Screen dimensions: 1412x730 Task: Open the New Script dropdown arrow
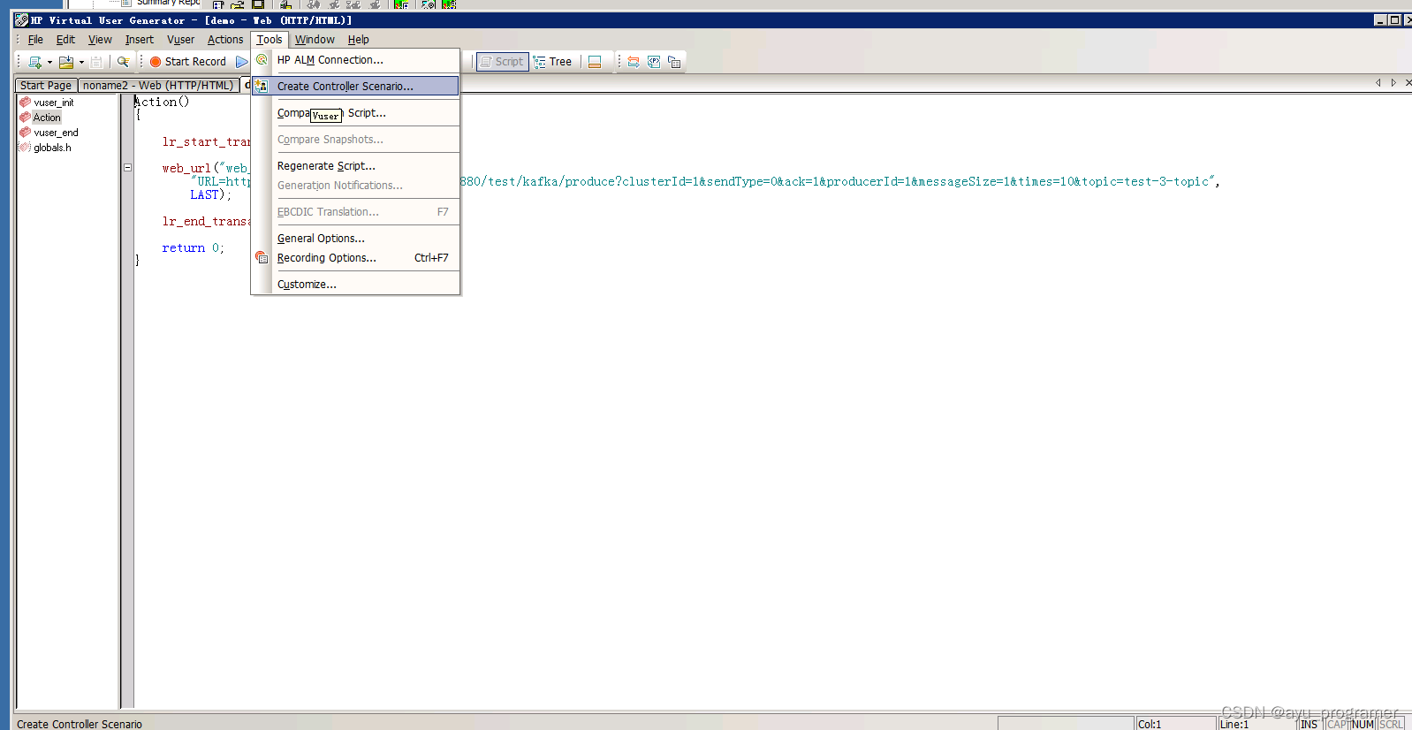pyautogui.click(x=49, y=62)
